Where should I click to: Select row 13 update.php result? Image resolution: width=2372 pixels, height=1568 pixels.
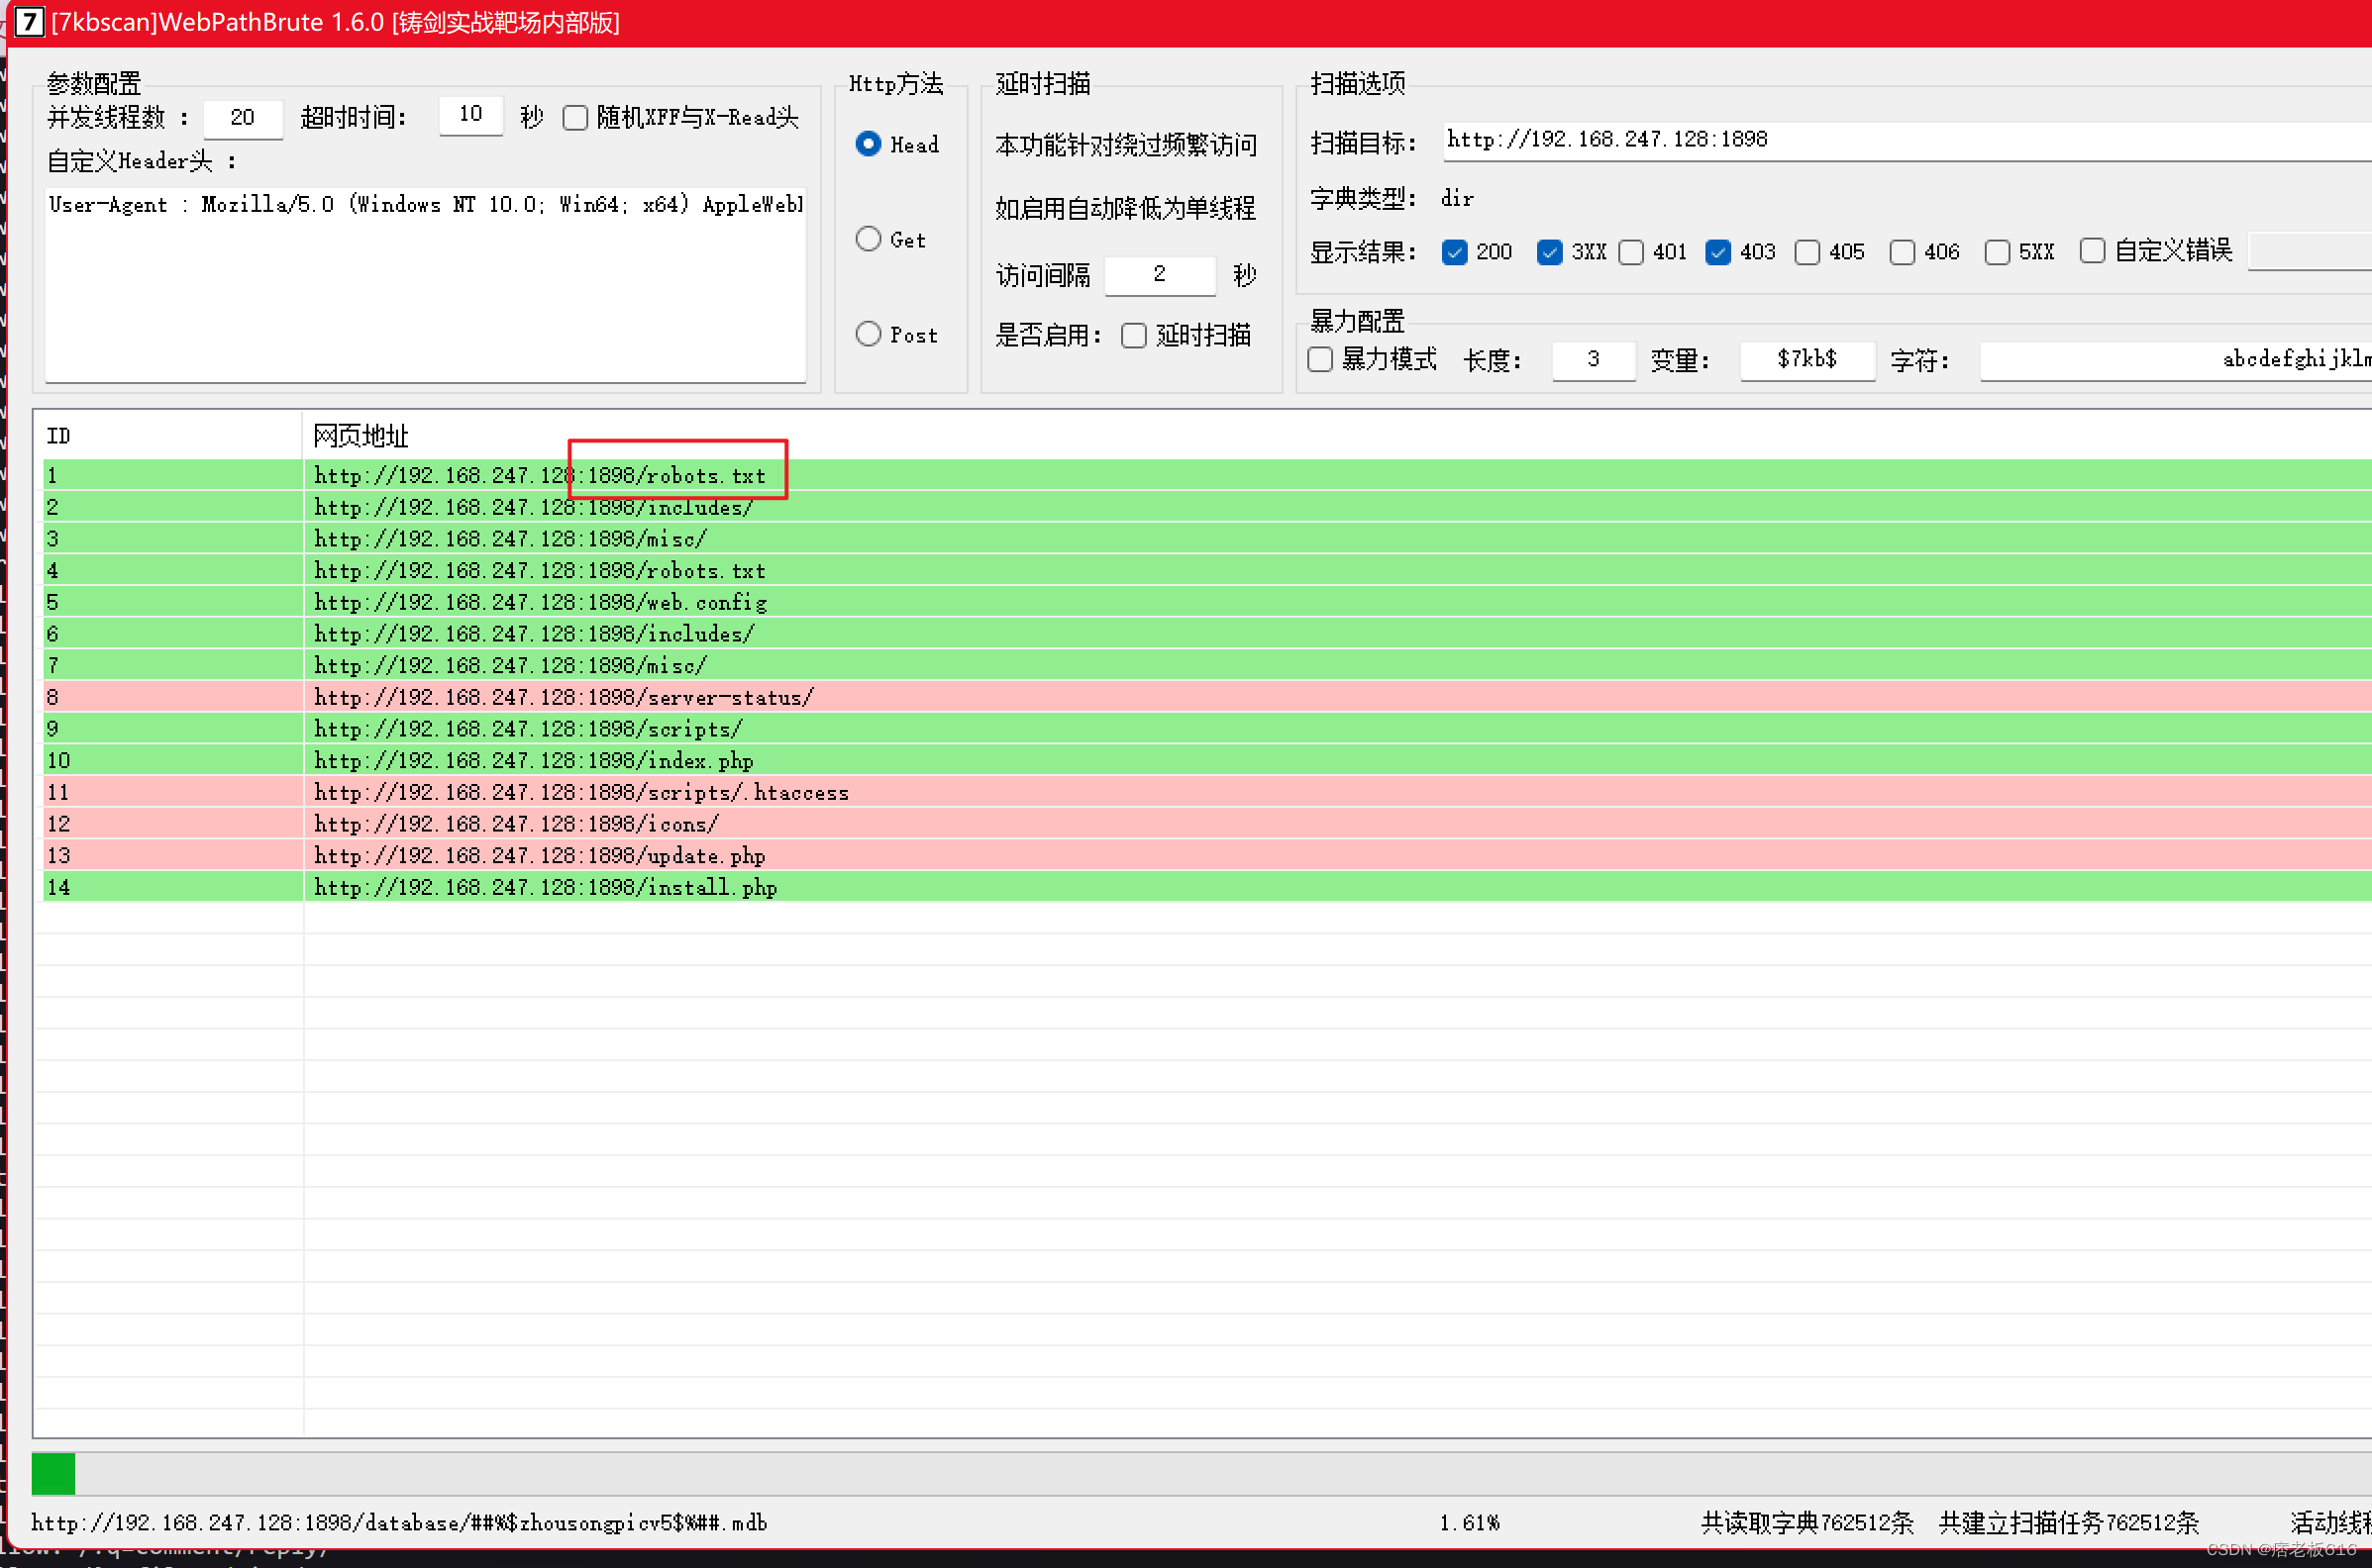click(1207, 855)
